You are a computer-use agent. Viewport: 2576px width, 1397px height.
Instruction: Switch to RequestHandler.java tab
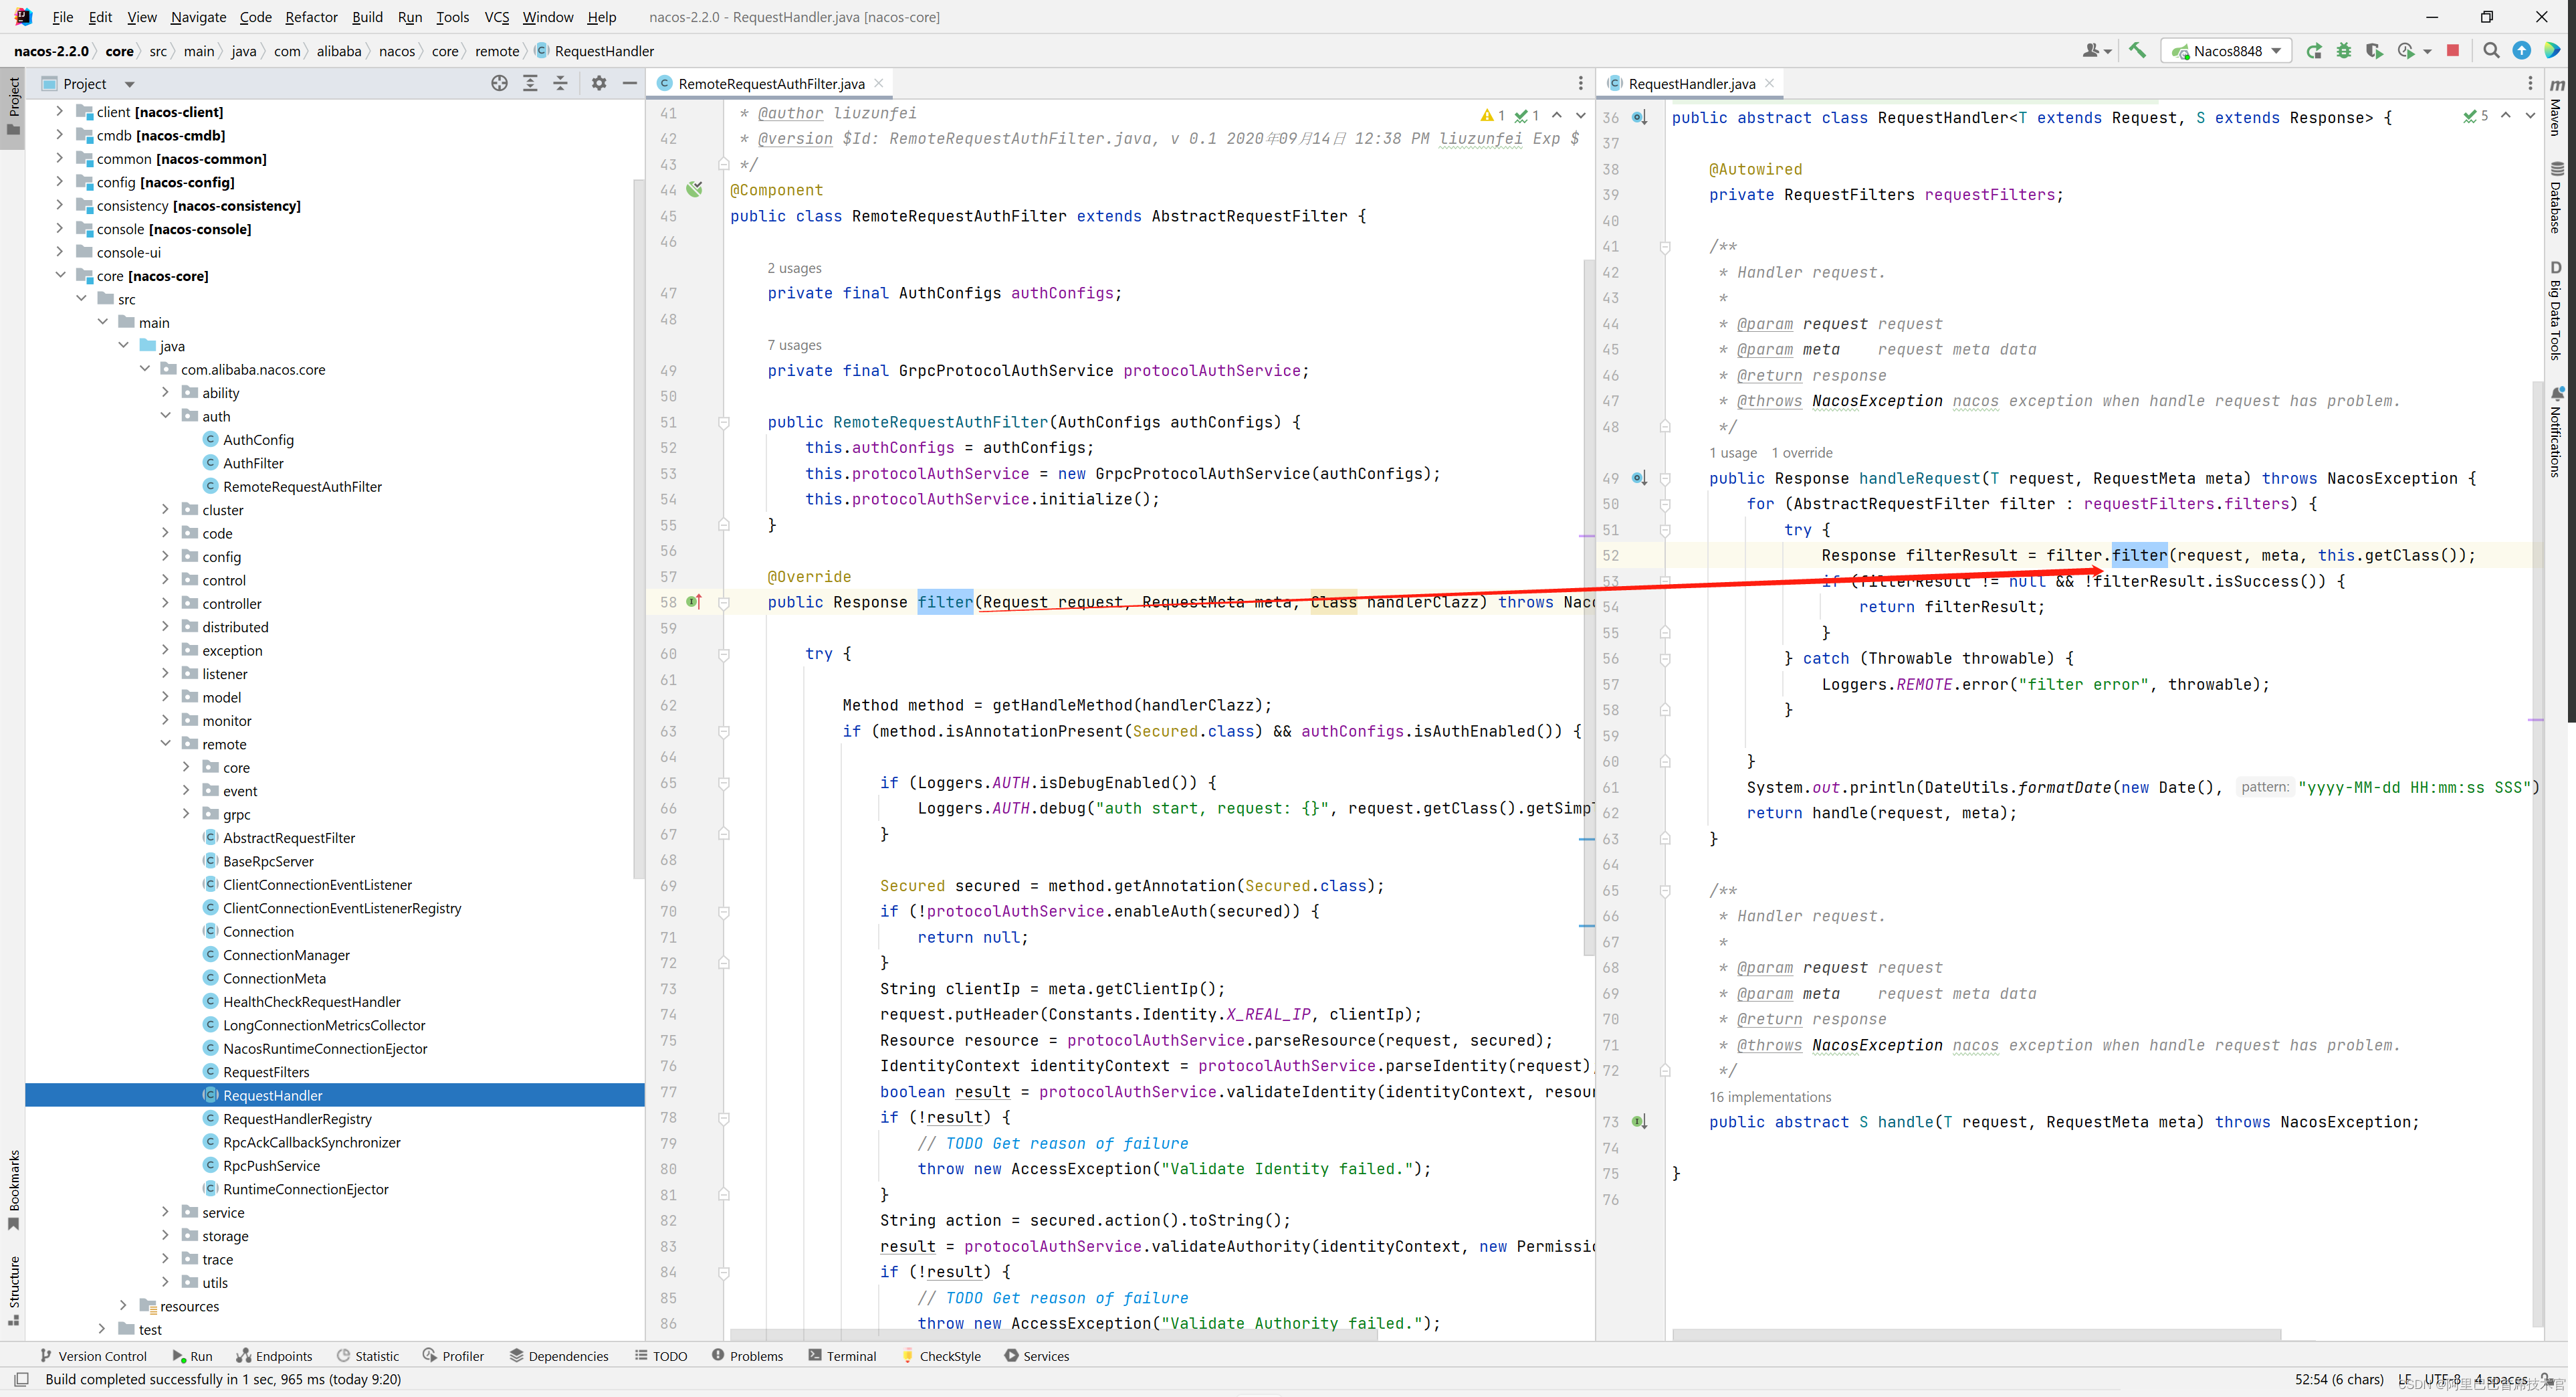pos(1691,83)
